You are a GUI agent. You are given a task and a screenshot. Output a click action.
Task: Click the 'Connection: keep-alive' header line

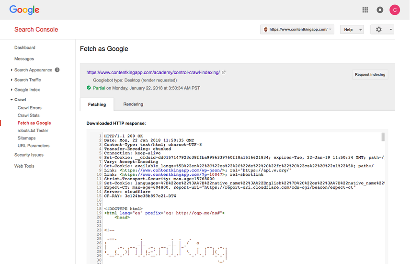point(132,153)
